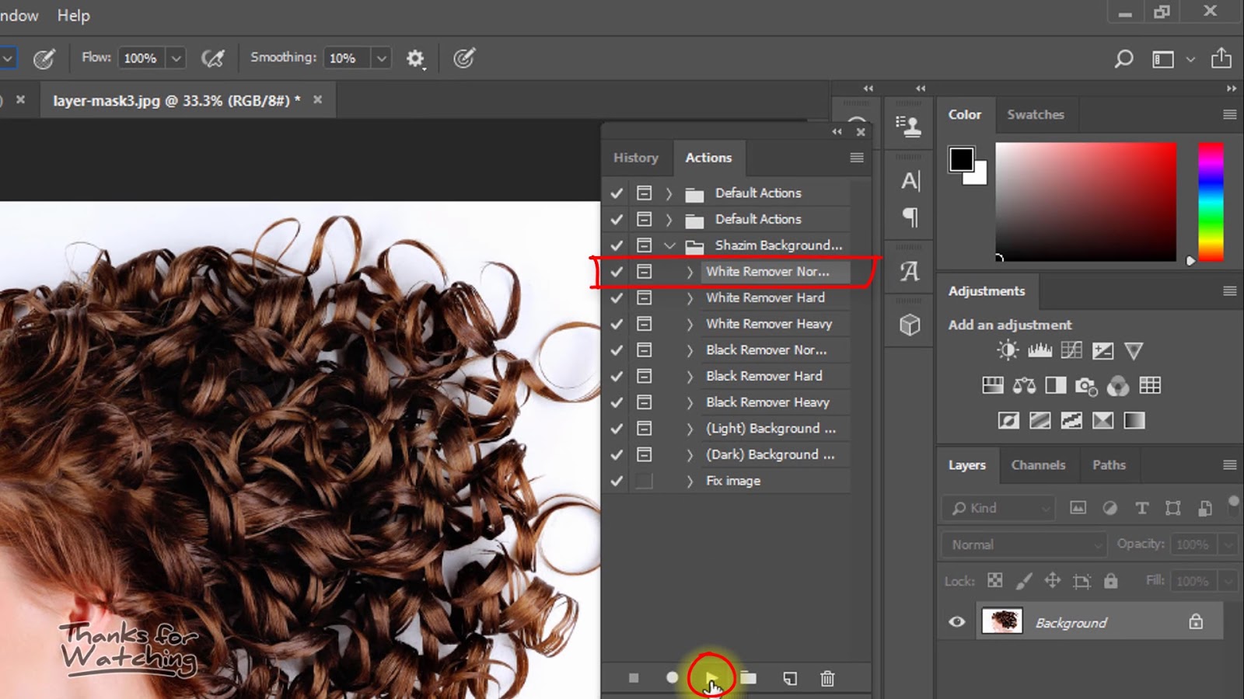
Task: Open the Search magnifier icon in options bar
Action: pos(1123,59)
